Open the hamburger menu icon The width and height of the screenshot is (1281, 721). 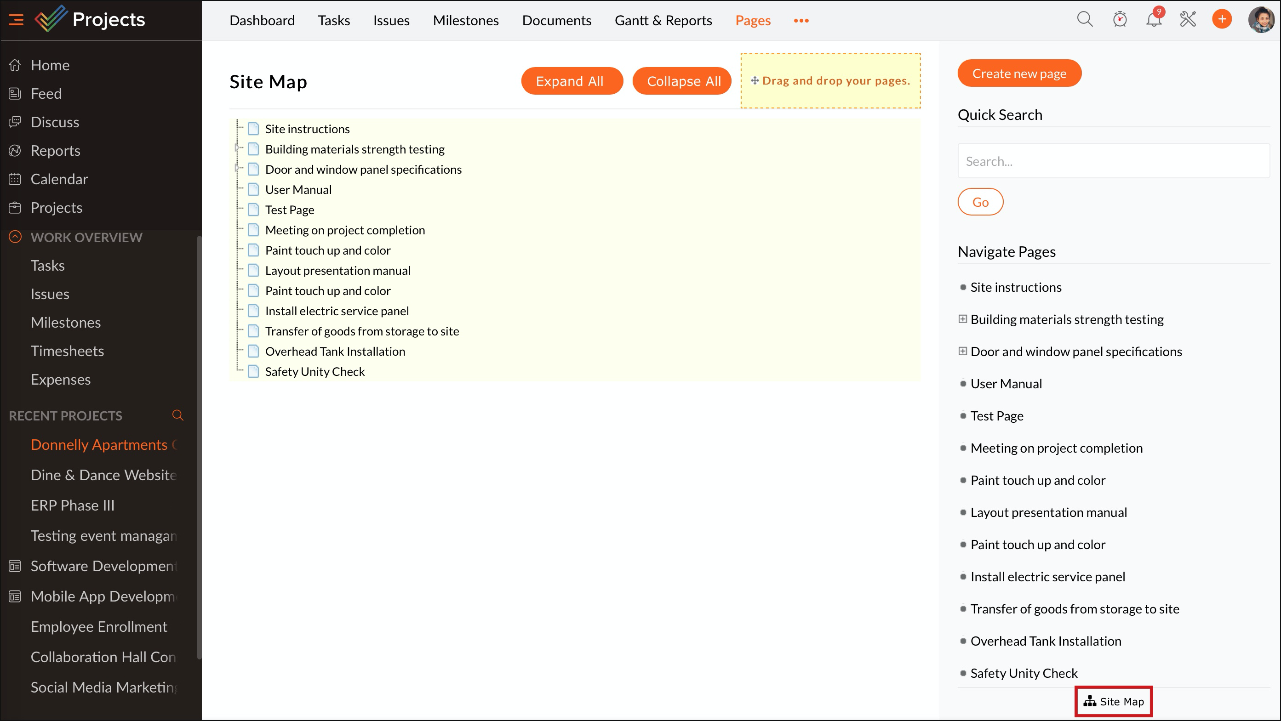click(x=16, y=20)
